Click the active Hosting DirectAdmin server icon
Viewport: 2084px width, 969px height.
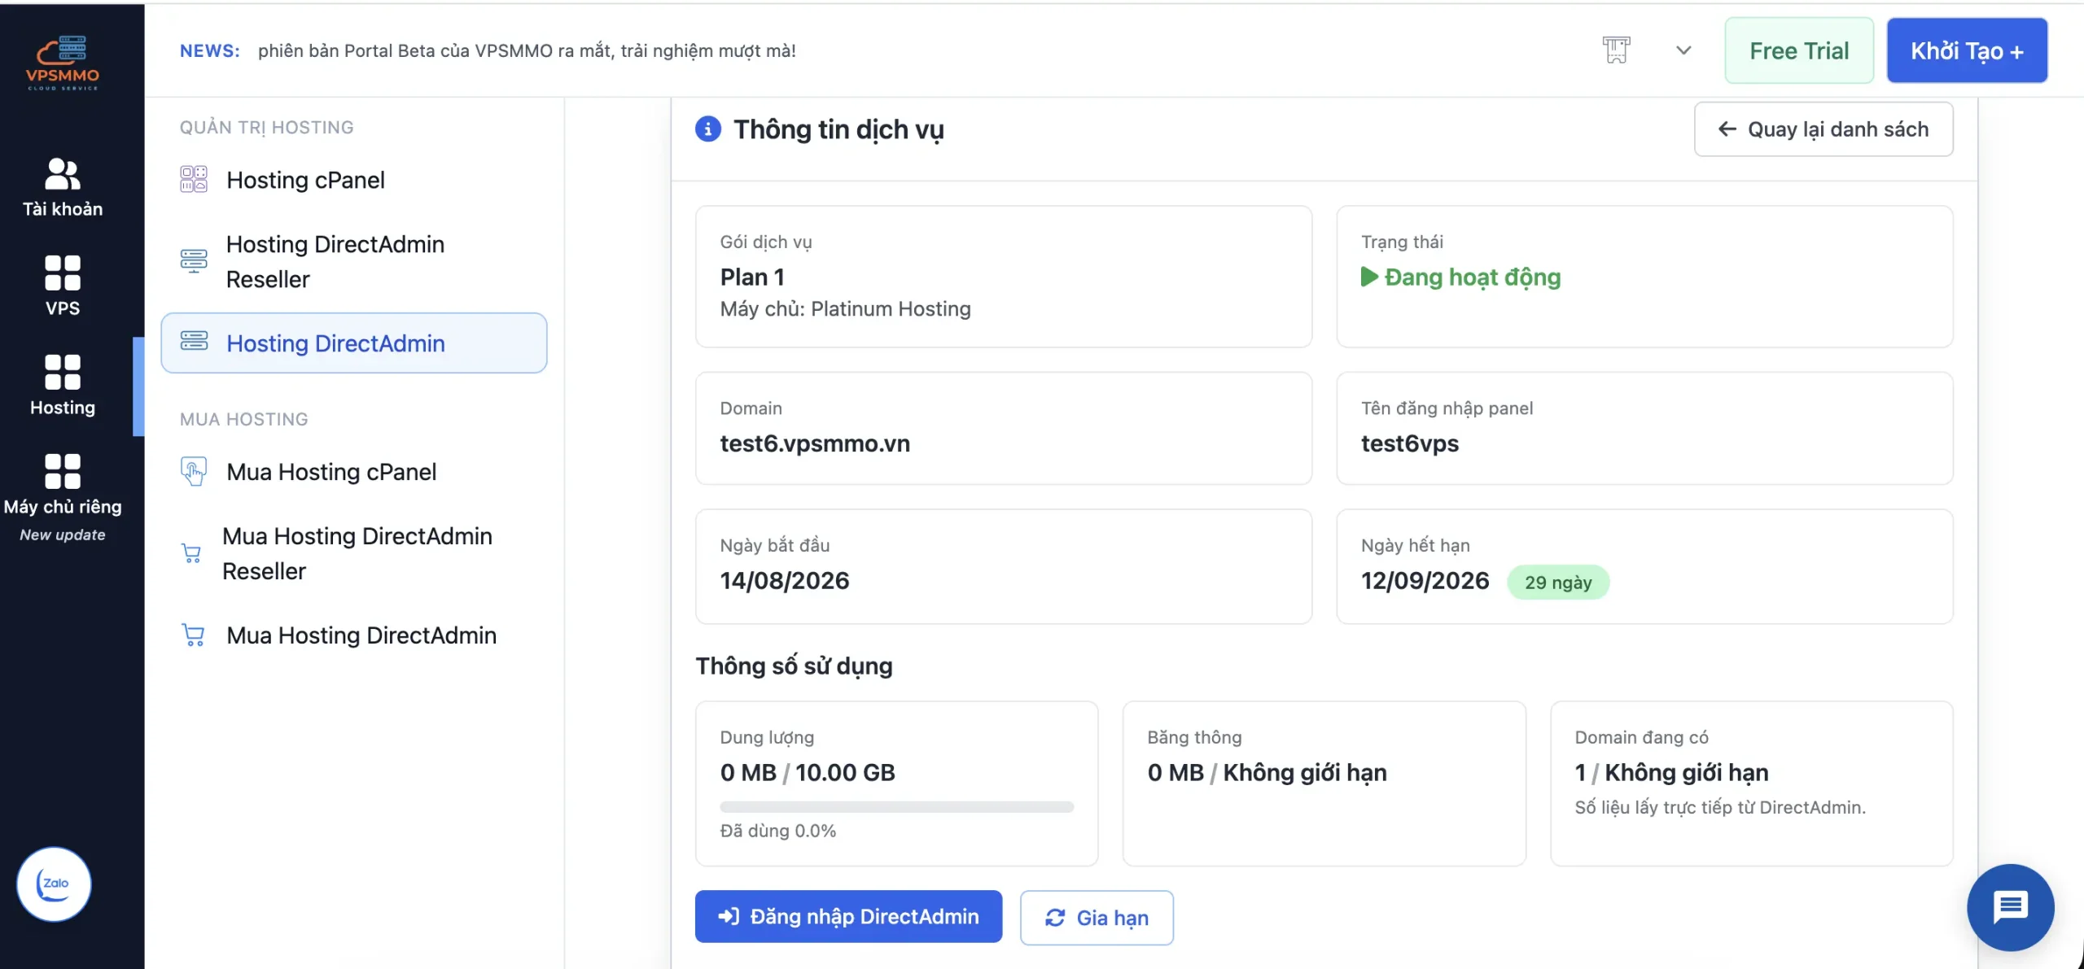194,341
